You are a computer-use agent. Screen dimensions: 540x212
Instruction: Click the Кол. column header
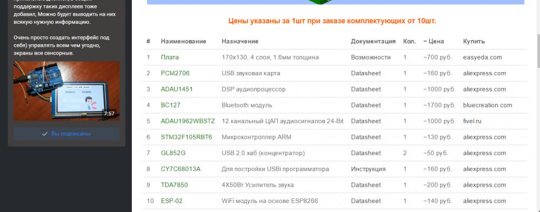click(x=409, y=41)
